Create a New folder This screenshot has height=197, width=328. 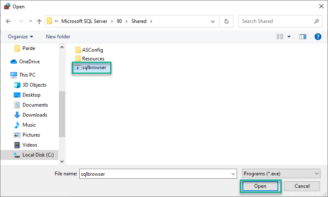[58, 37]
